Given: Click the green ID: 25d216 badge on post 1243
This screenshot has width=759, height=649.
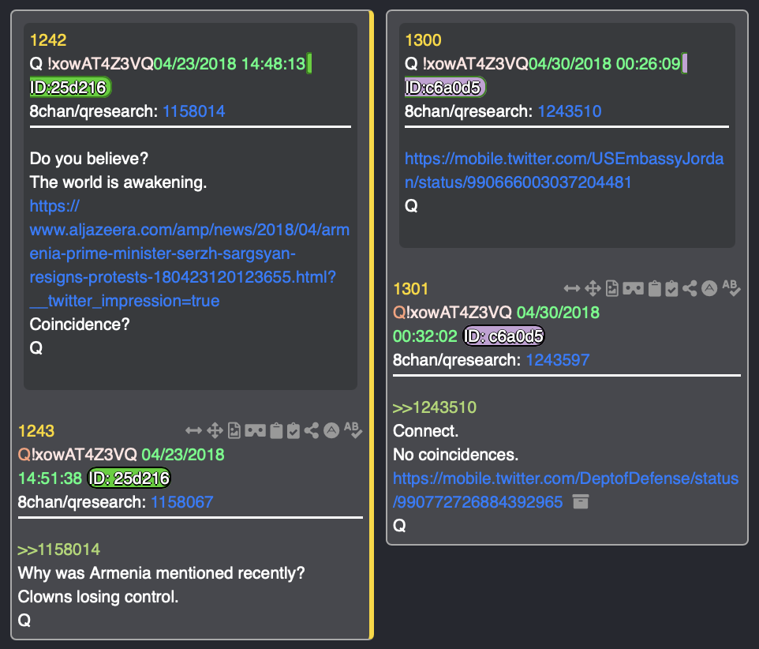Looking at the screenshot, I should pyautogui.click(x=129, y=478).
